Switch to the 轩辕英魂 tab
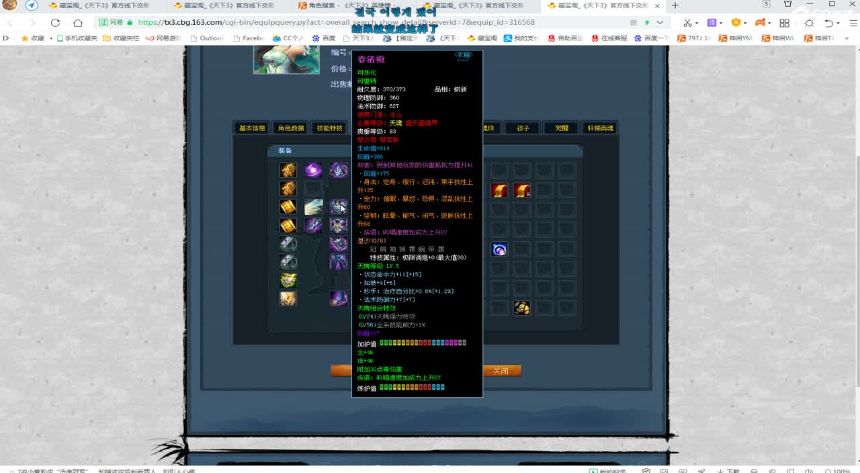Screen dimensions: 860x473 [x=601, y=128]
